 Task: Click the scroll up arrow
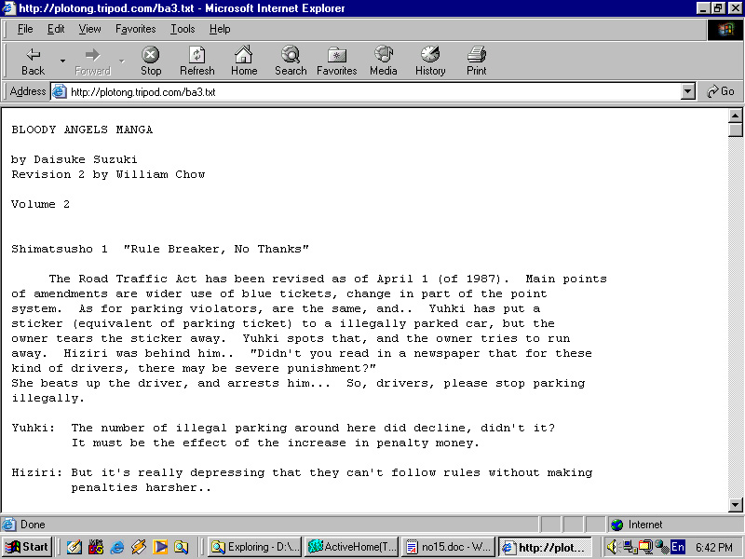click(735, 116)
